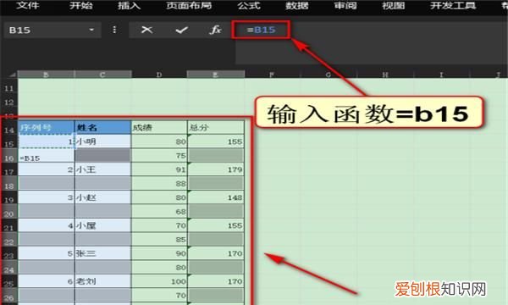Screen dimensions: 508x305
Task: Select row 12 header
Action: pyautogui.click(x=9, y=103)
